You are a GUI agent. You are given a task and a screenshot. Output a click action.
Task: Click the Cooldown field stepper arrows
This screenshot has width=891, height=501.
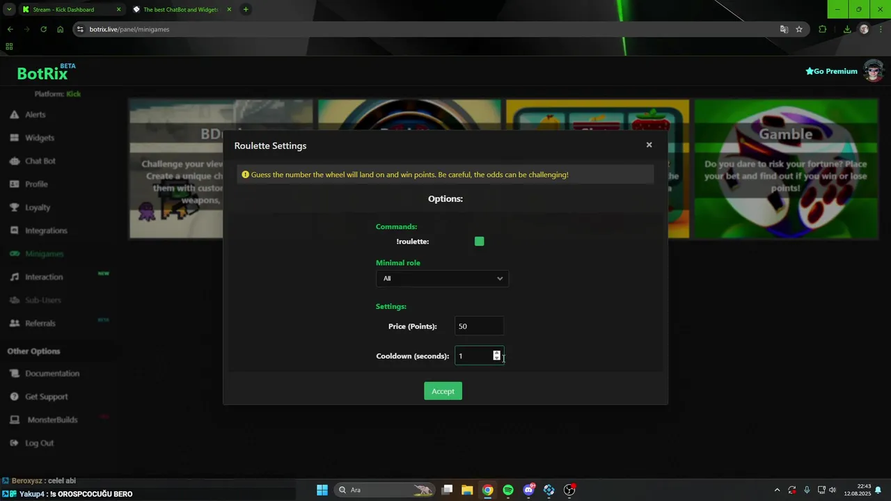496,356
